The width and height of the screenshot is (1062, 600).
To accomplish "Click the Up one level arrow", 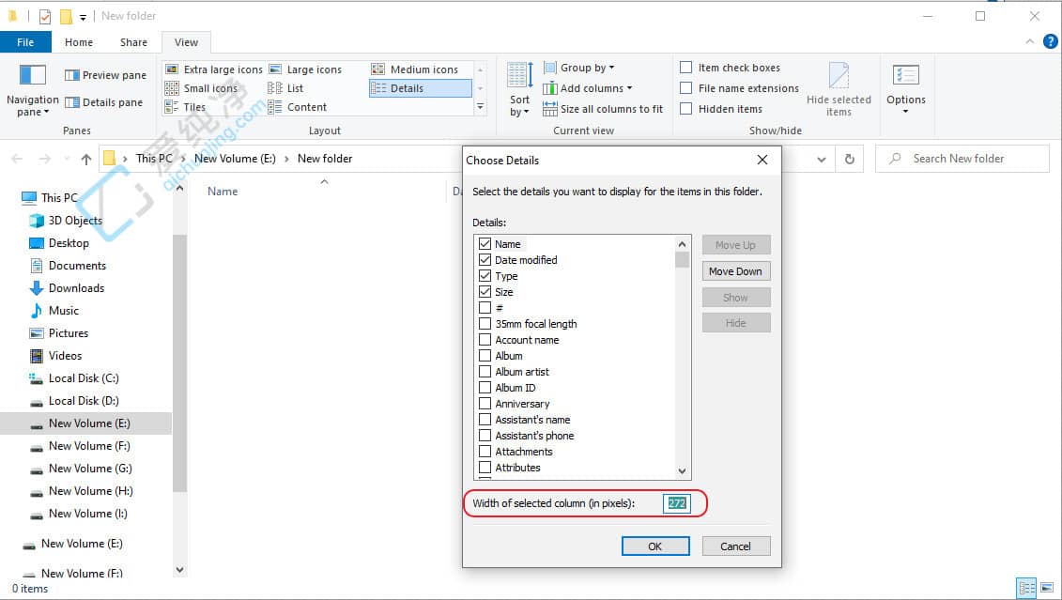I will tap(86, 160).
